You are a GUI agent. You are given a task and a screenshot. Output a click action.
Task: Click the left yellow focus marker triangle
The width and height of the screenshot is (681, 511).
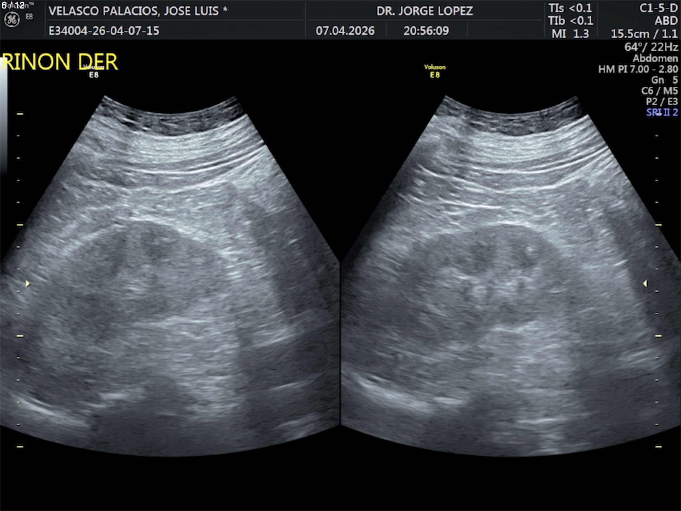coord(27,284)
